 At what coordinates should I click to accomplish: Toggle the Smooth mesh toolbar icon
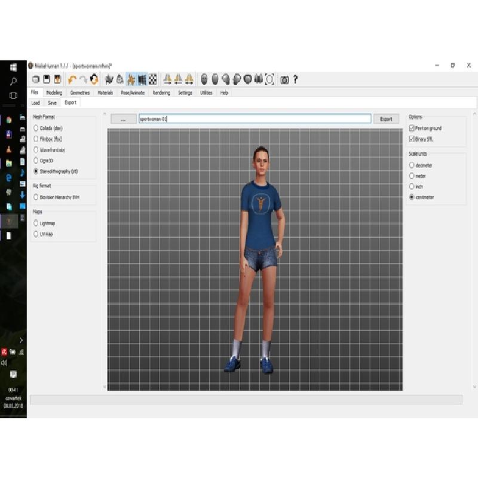pyautogui.click(x=109, y=79)
